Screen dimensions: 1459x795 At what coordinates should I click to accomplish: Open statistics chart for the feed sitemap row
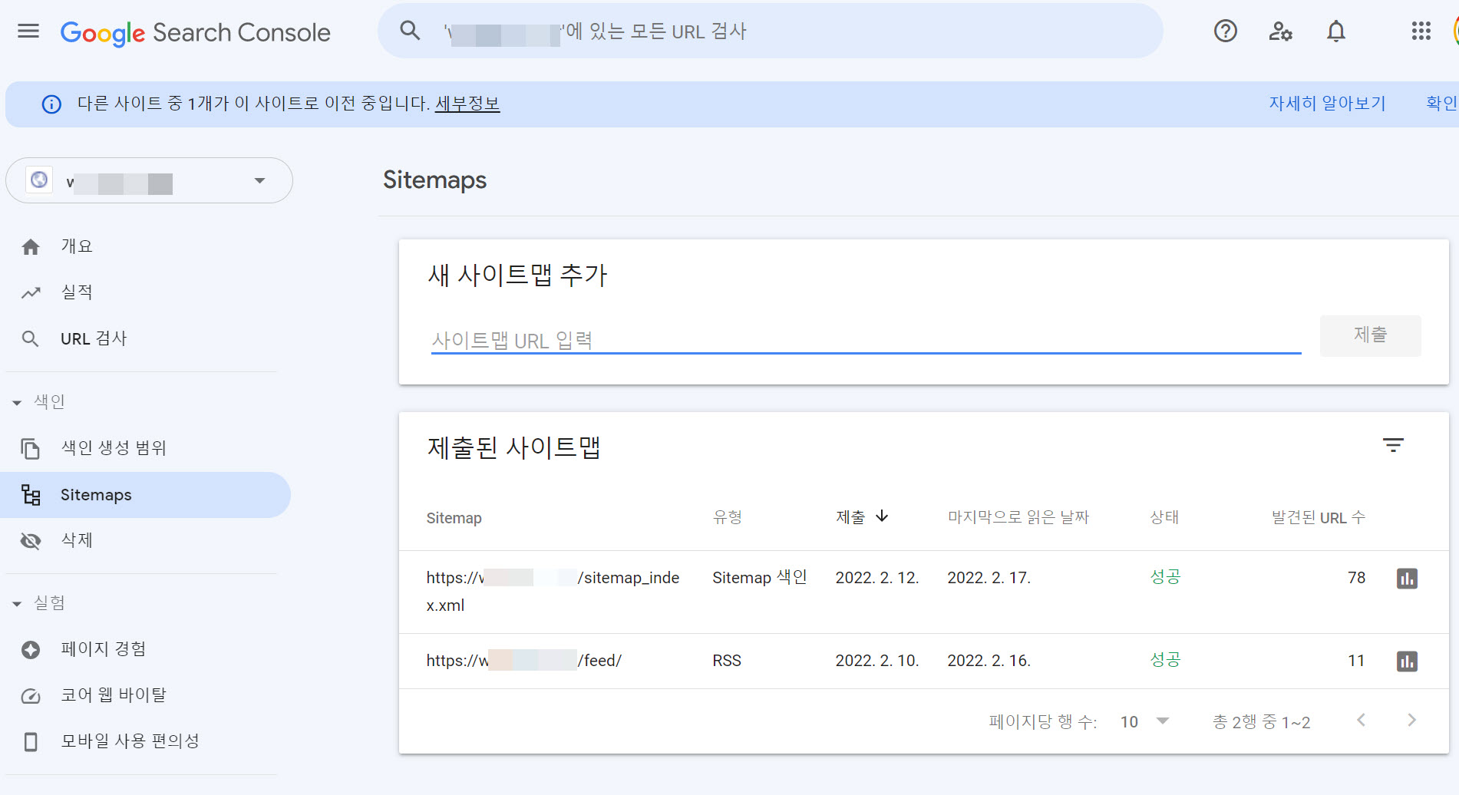point(1407,660)
